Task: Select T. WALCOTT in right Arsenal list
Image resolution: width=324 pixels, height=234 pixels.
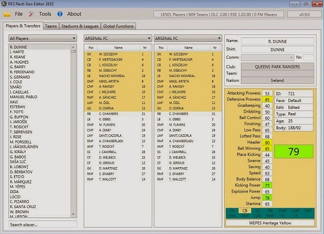Action: click(x=188, y=180)
